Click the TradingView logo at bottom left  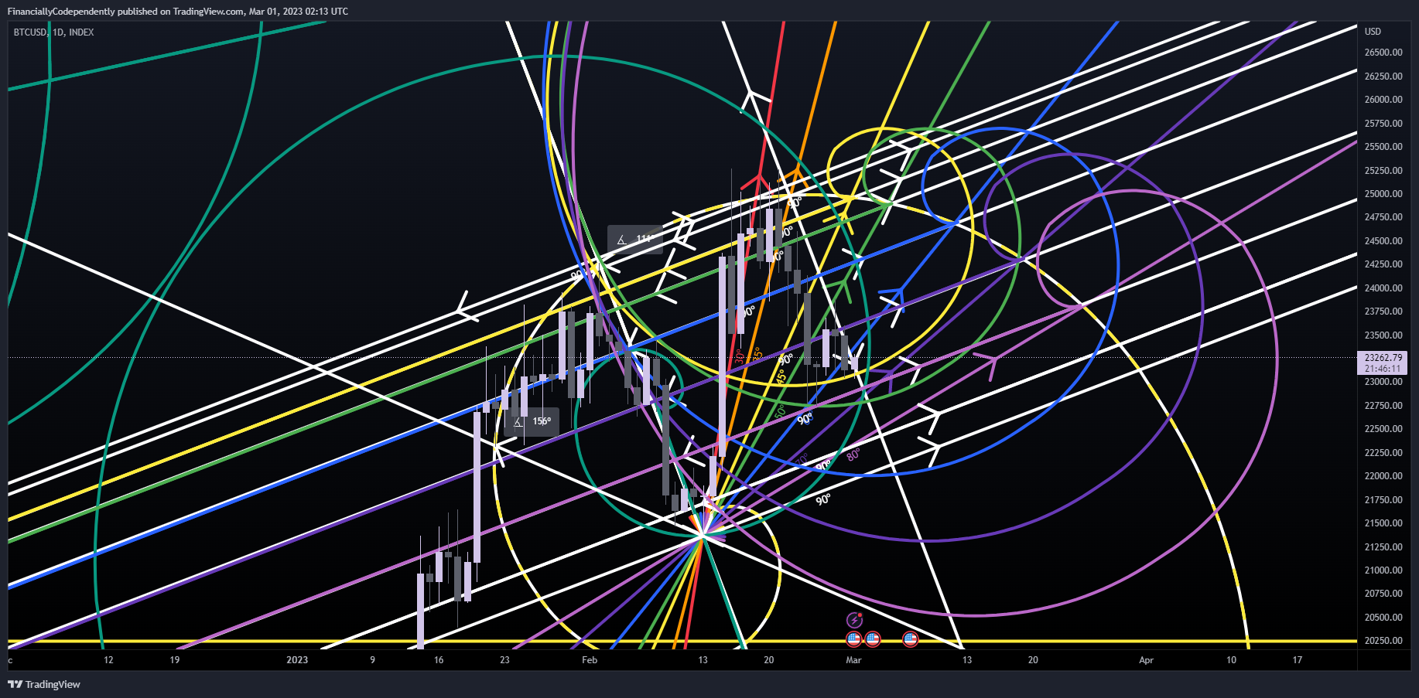pyautogui.click(x=44, y=684)
